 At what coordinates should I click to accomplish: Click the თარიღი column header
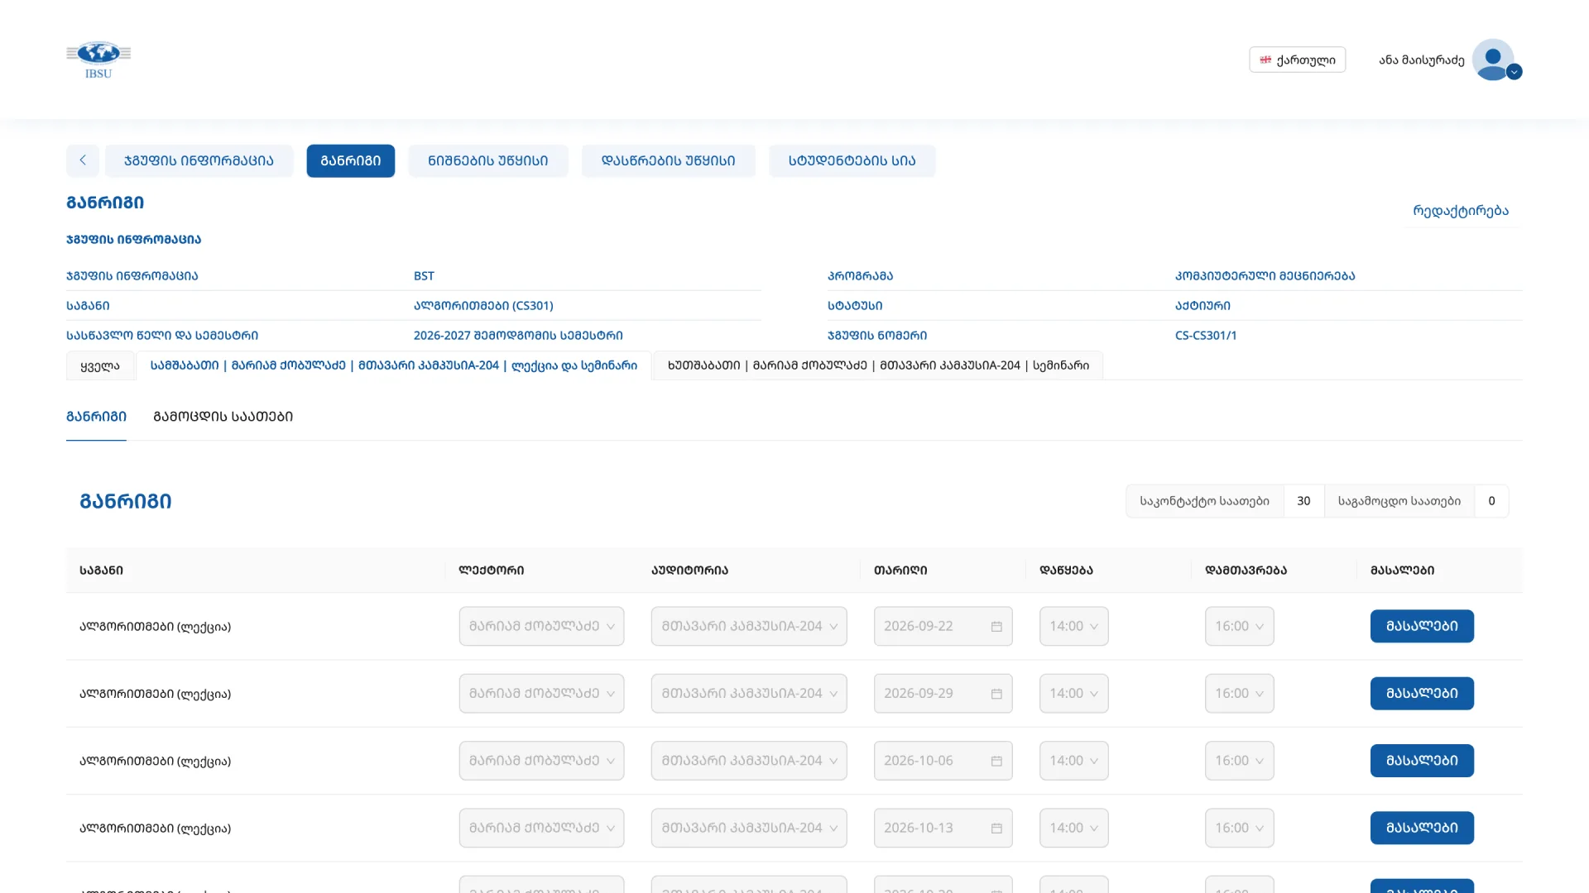pos(900,570)
